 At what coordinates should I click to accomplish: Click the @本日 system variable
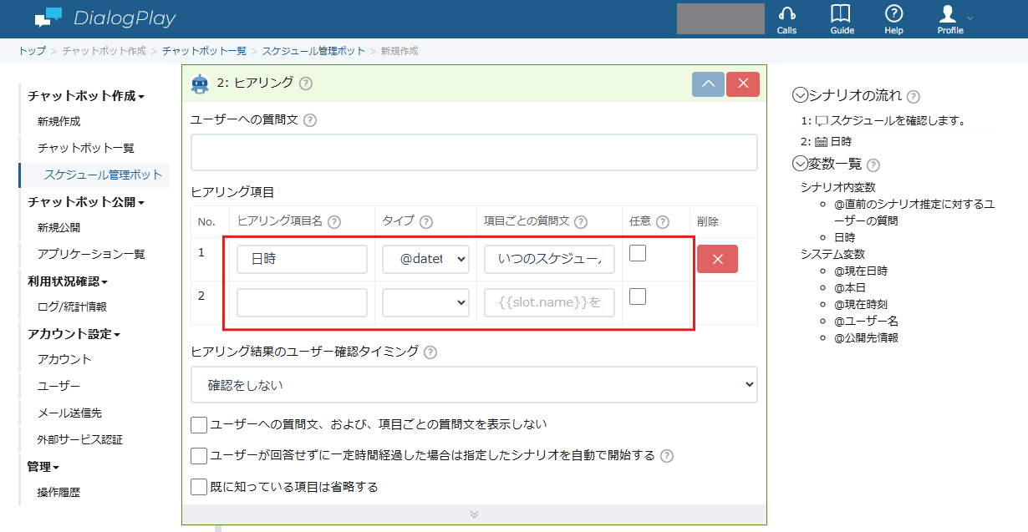click(850, 288)
